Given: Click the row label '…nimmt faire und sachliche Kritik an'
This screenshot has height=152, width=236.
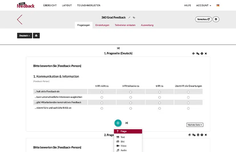Looking at the screenshot, I should click(53, 108).
